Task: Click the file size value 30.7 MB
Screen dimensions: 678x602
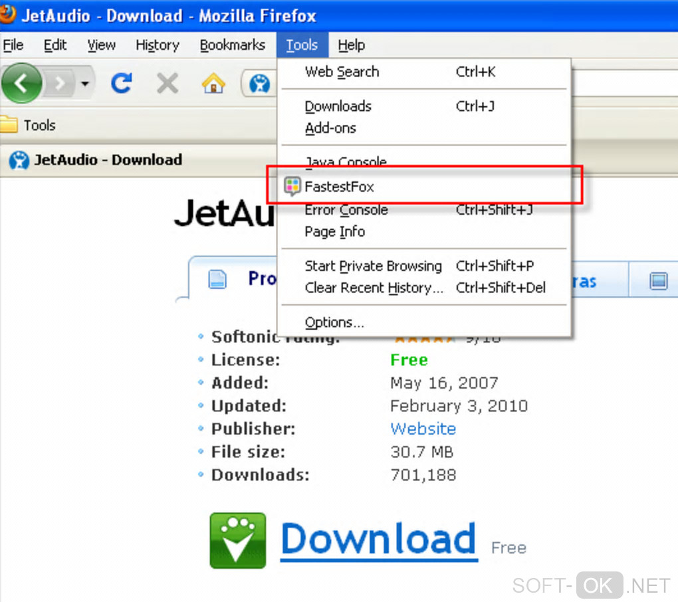Action: pos(421,452)
